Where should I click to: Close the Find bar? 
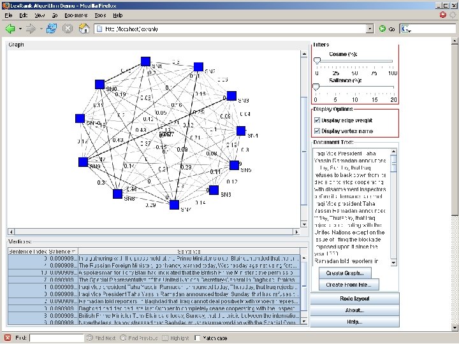click(x=7, y=338)
